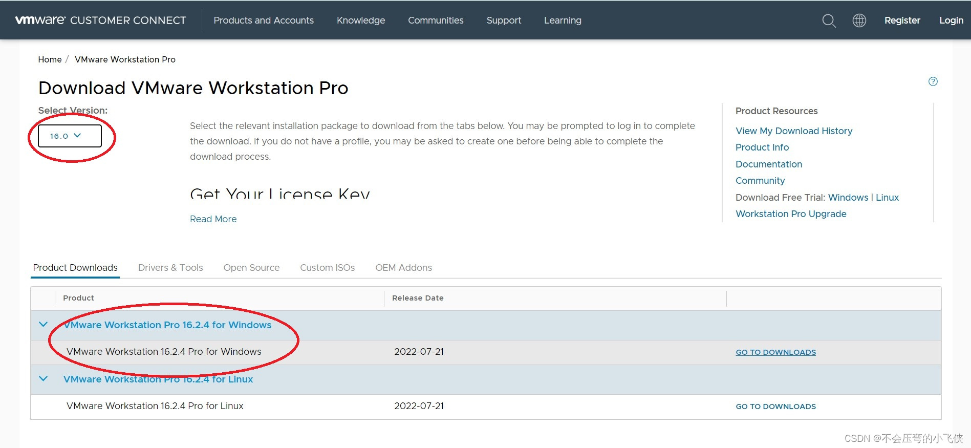Switch to Drivers & Tools tab
Viewport: 971px width, 448px height.
tap(170, 268)
